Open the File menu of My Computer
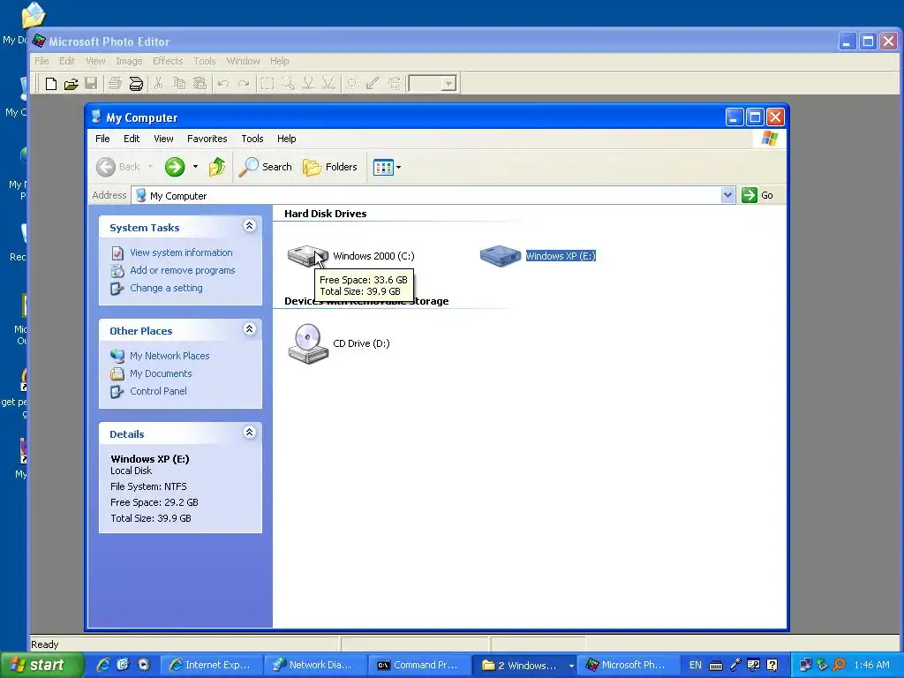 click(x=102, y=139)
